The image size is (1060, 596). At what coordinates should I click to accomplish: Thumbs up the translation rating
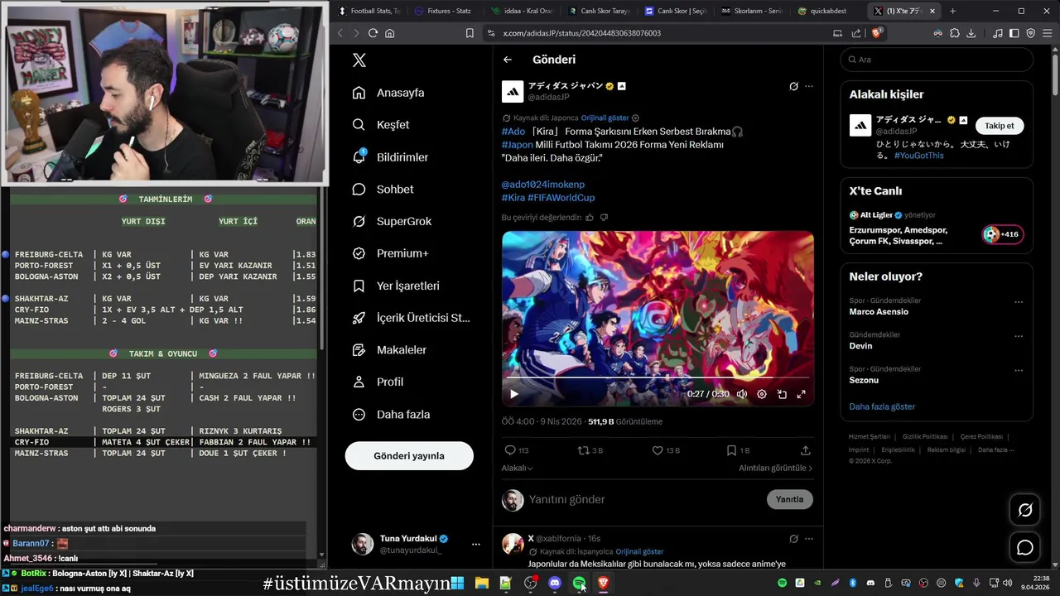coord(590,218)
